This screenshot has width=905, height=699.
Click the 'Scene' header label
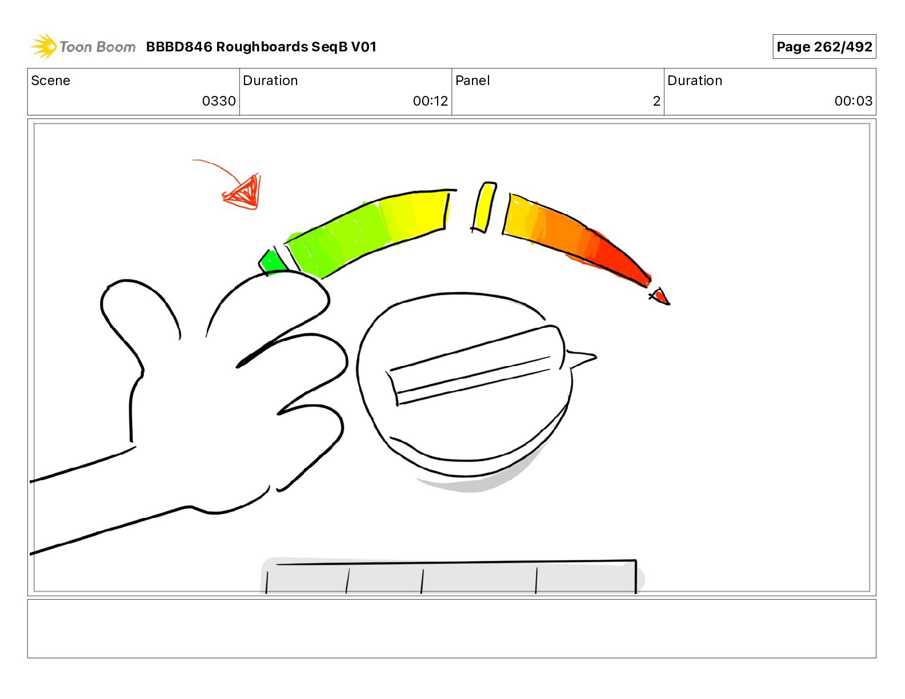51,81
